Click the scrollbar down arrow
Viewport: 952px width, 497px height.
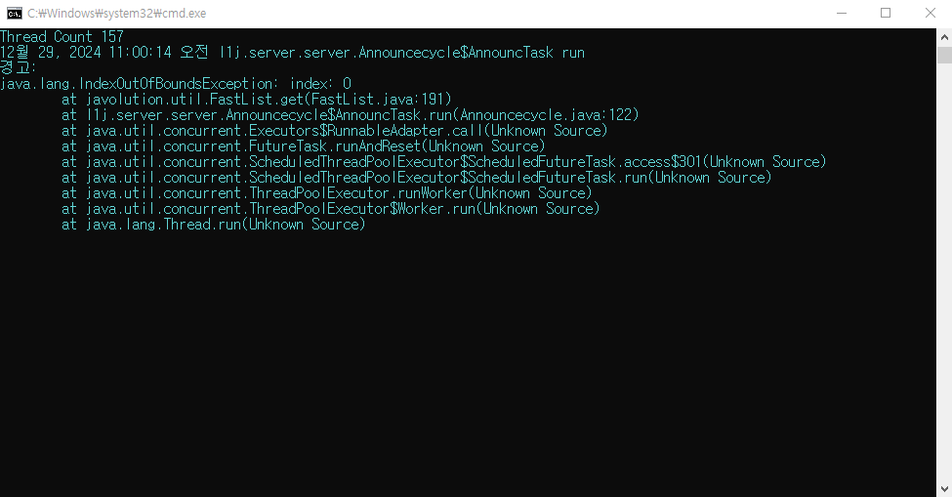[x=944, y=488]
